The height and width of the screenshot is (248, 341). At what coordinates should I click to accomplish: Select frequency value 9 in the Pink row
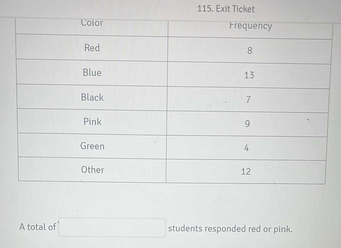point(247,124)
